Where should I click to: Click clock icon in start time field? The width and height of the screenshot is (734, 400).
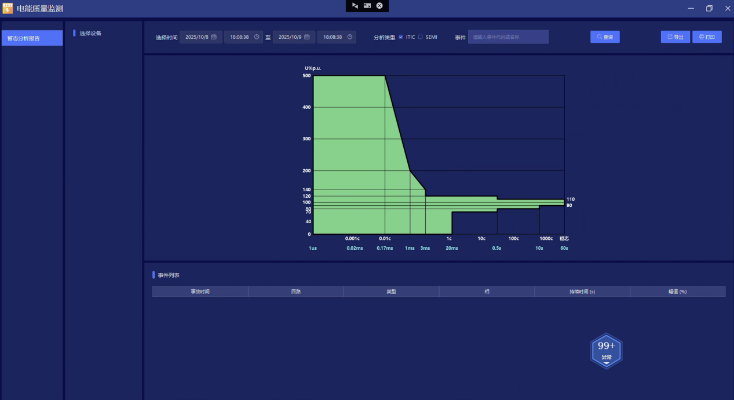click(257, 37)
